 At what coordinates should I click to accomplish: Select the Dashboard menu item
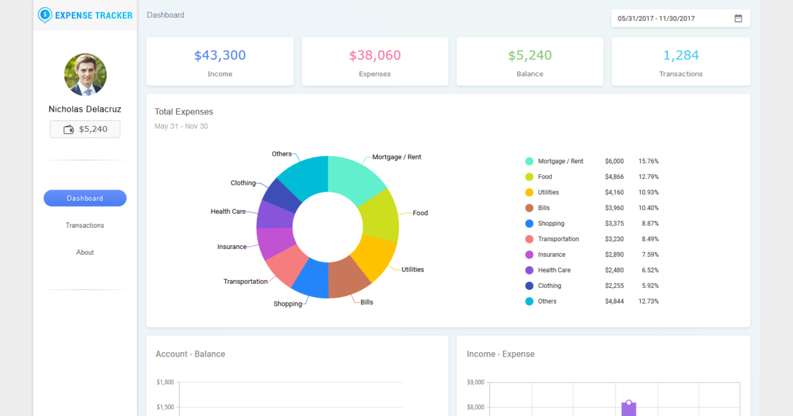tap(85, 198)
